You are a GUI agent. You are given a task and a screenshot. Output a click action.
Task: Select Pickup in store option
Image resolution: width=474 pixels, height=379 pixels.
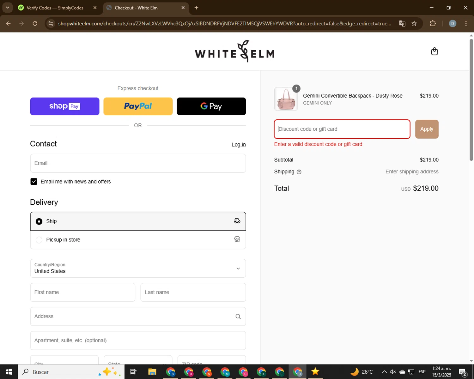point(138,240)
